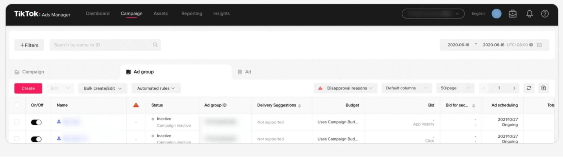This screenshot has height=161, width=563.
Task: Open the date range calendar icon
Action: [539, 45]
